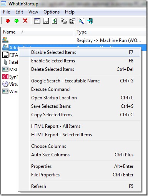Click the Properties window toolbar icon
This screenshot has height=196, width=148.
37,21
